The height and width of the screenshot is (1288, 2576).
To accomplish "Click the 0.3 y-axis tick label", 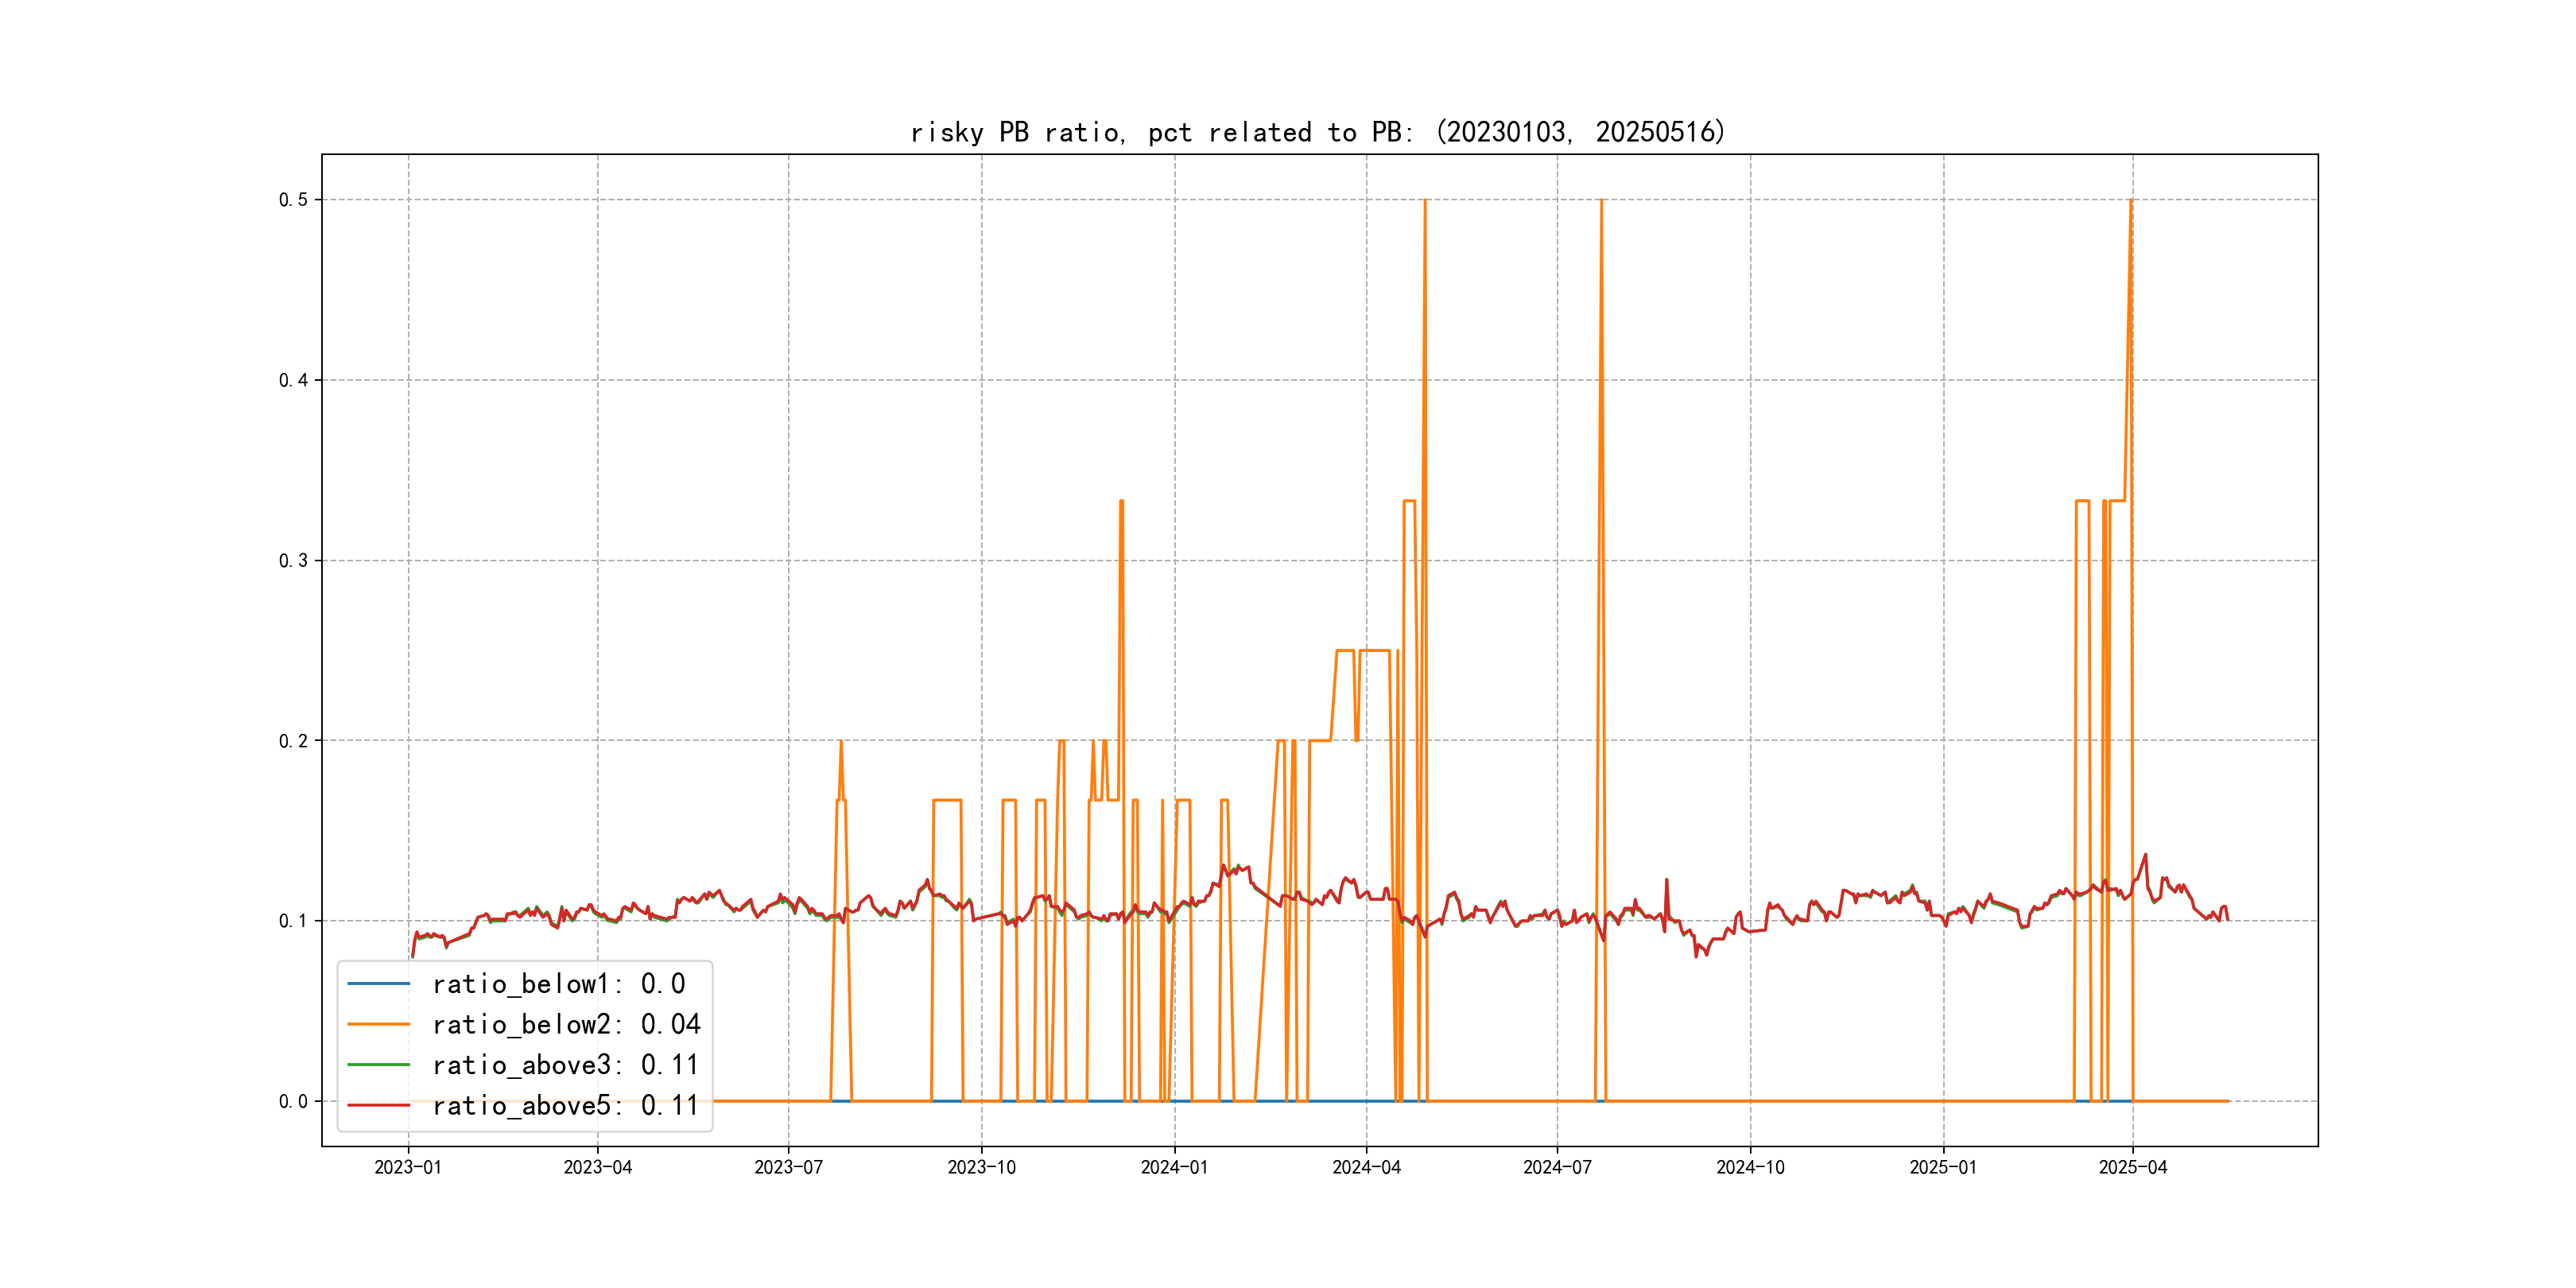I will (x=293, y=561).
